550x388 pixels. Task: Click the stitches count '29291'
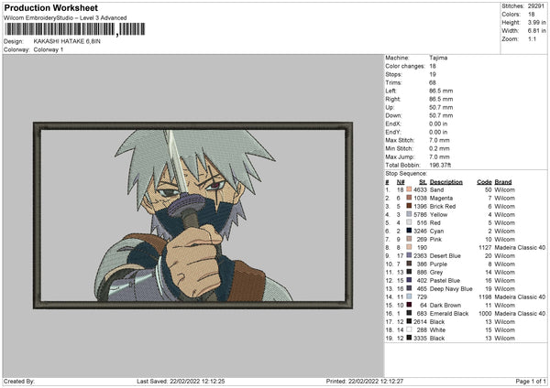pyautogui.click(x=536, y=6)
